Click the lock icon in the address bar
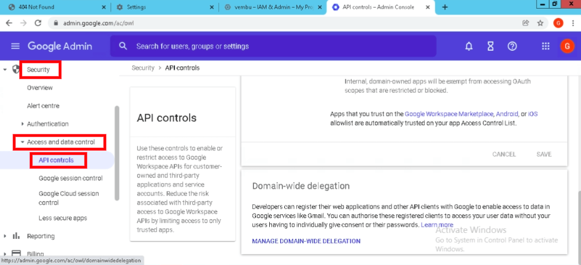Image resolution: width=581 pixels, height=265 pixels. pos(56,23)
